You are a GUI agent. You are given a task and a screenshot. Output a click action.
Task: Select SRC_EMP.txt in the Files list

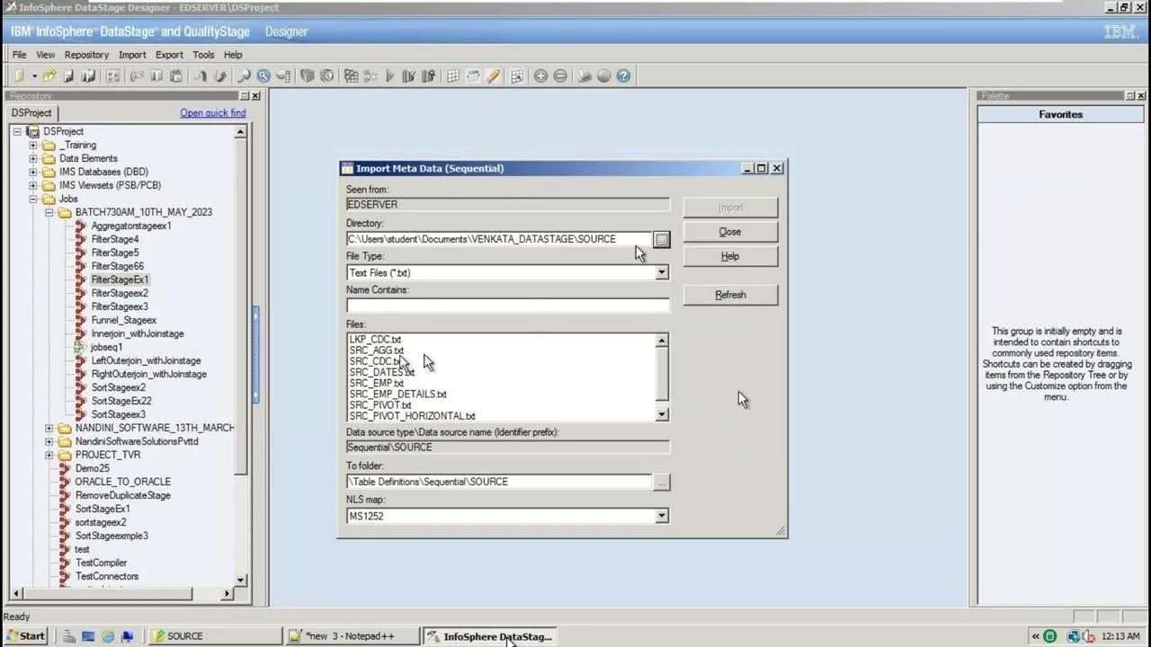tap(376, 383)
